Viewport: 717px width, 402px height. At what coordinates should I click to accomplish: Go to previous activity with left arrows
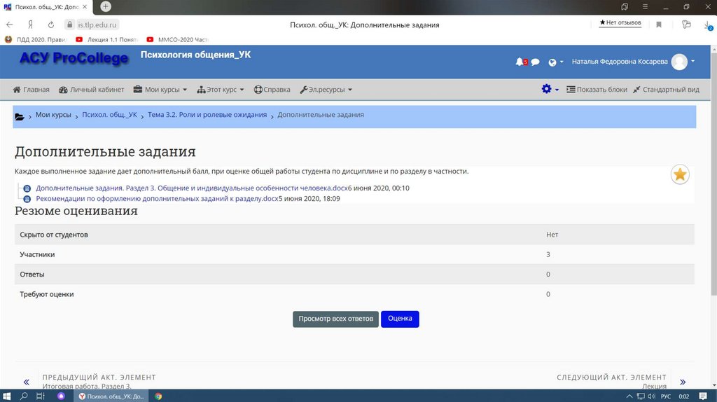tap(27, 382)
